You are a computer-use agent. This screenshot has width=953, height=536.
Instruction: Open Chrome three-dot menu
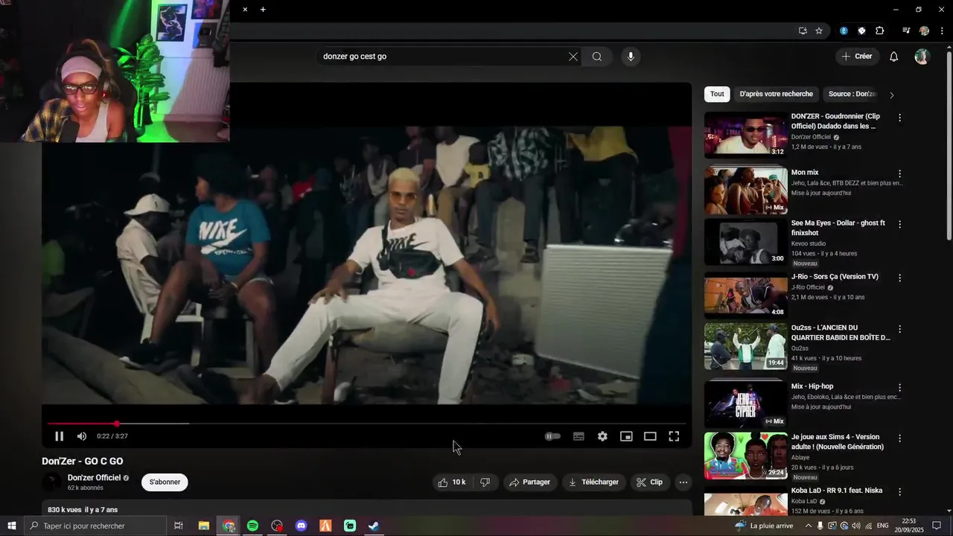[x=943, y=31]
